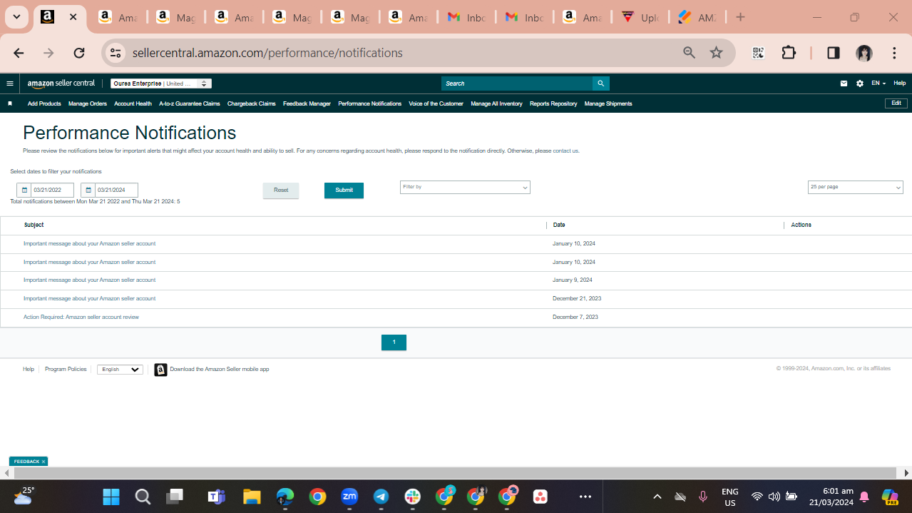
Task: Click the Help link in header
Action: point(900,83)
